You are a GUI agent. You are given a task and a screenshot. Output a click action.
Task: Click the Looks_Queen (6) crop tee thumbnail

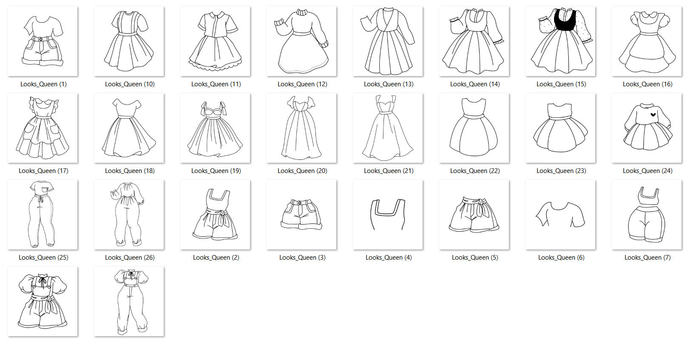pyautogui.click(x=560, y=215)
